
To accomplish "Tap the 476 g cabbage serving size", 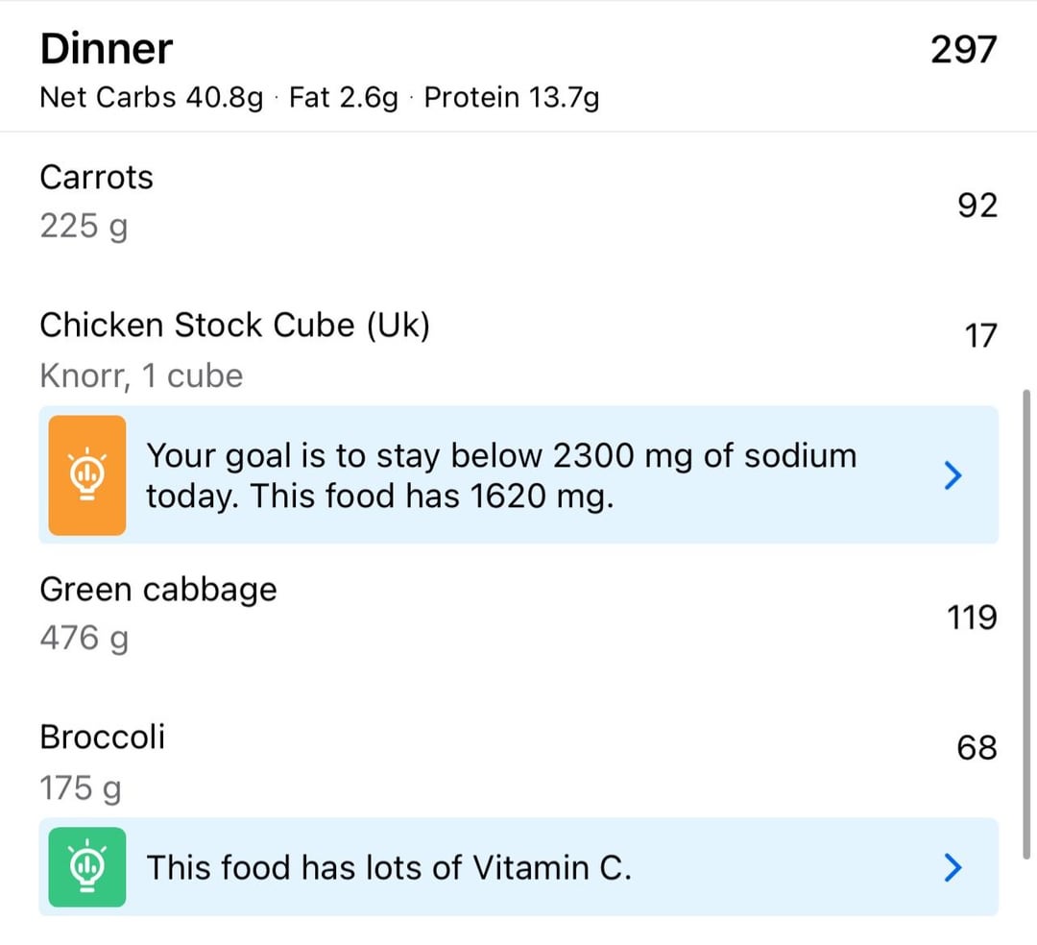I will coord(84,638).
